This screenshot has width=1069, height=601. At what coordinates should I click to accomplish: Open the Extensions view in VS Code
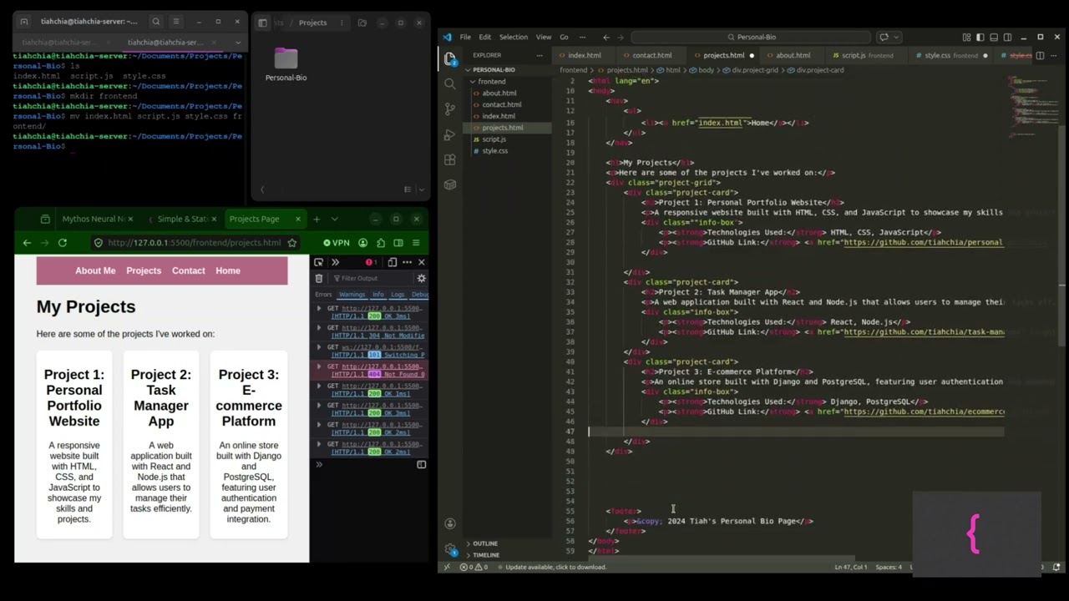450,159
